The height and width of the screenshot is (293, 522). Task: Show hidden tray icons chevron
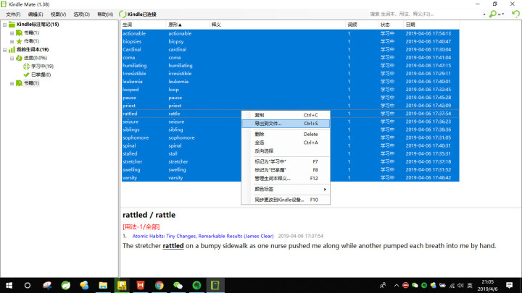(x=396, y=285)
